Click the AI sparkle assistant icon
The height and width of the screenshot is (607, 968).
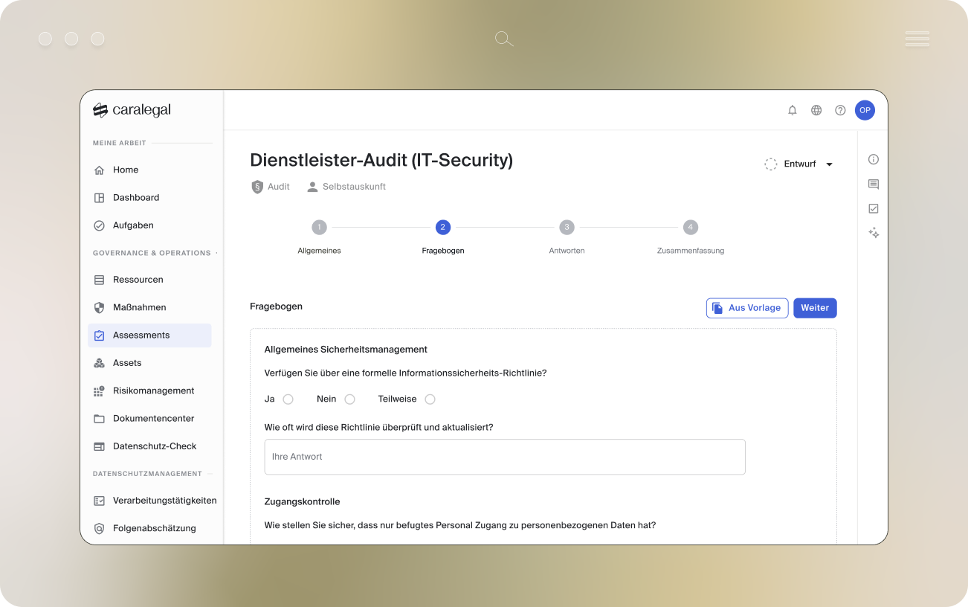click(874, 233)
